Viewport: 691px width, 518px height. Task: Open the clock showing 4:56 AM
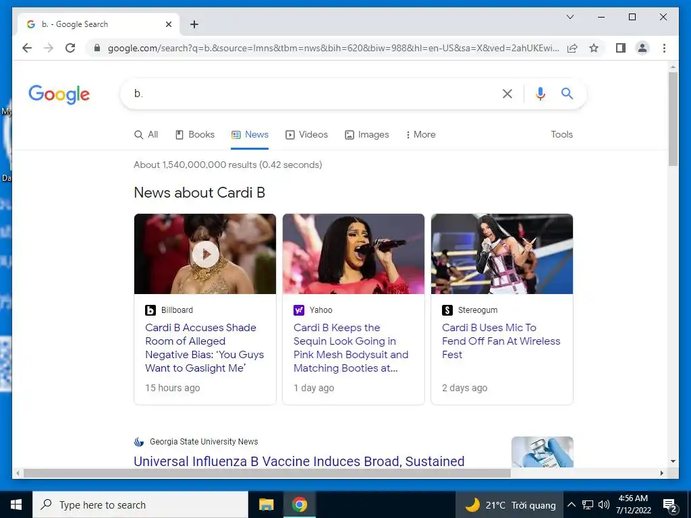coord(633,505)
